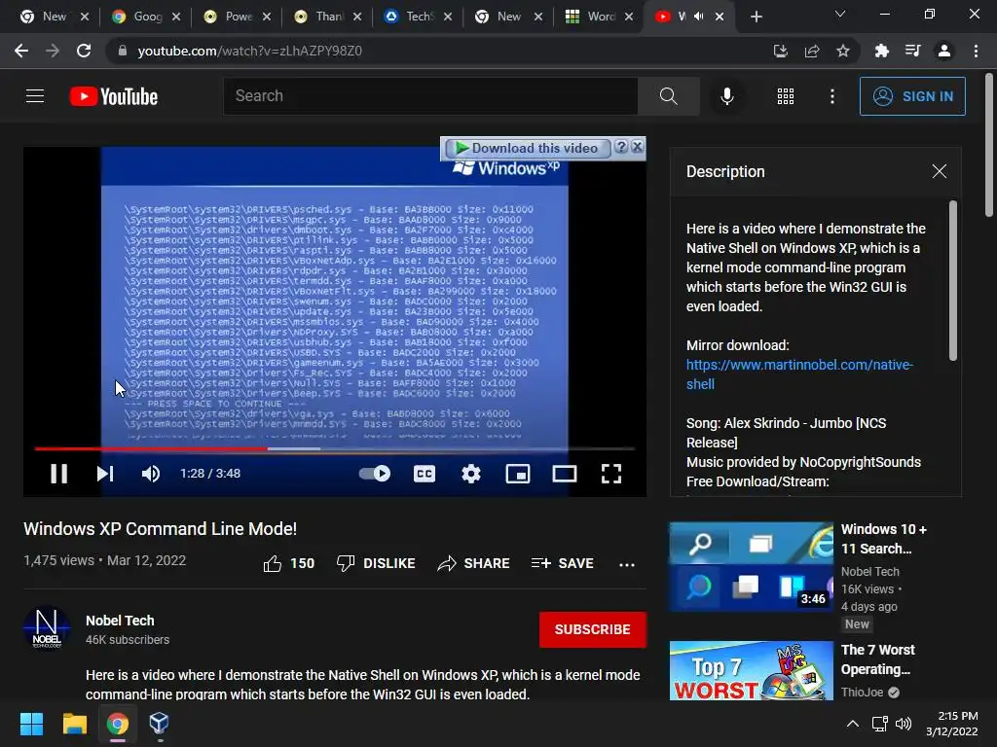Close the Download this video bar
Viewport: 997px width, 747px height.
pos(637,148)
